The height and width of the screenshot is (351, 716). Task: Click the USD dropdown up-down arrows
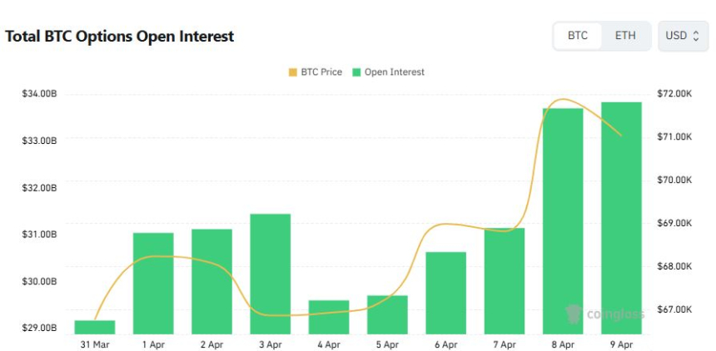point(696,36)
